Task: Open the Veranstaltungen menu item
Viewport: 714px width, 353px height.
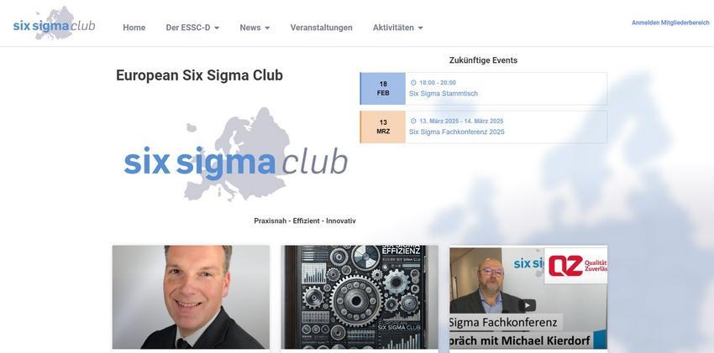Action: pyautogui.click(x=322, y=28)
